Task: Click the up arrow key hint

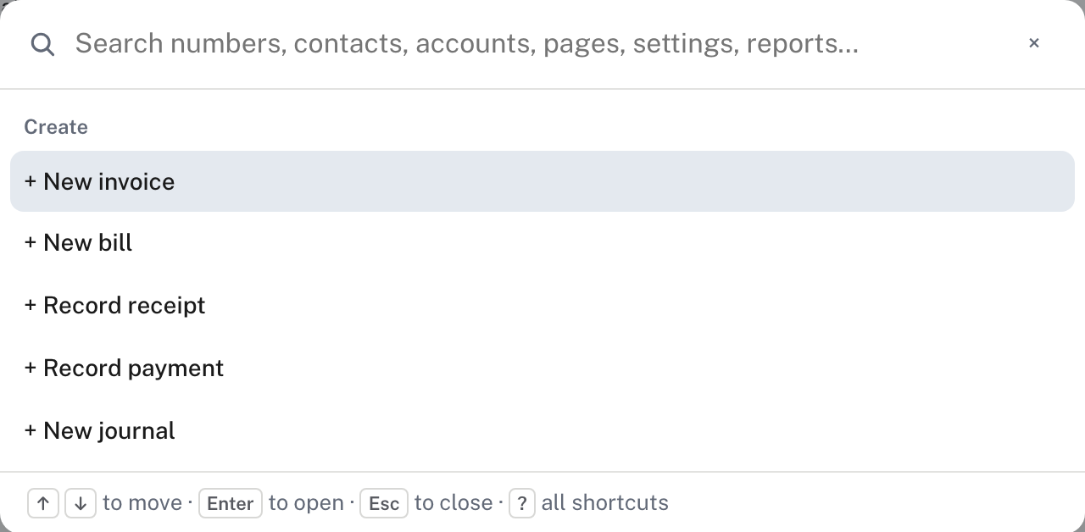Action: [43, 503]
